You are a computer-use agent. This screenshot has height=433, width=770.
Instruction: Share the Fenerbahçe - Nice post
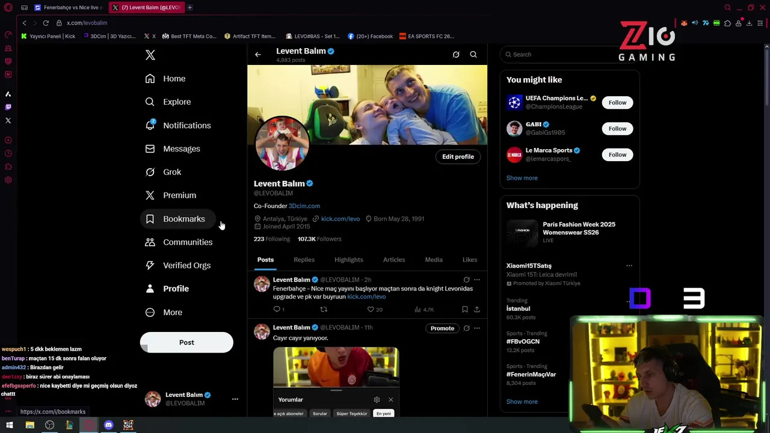click(477, 309)
